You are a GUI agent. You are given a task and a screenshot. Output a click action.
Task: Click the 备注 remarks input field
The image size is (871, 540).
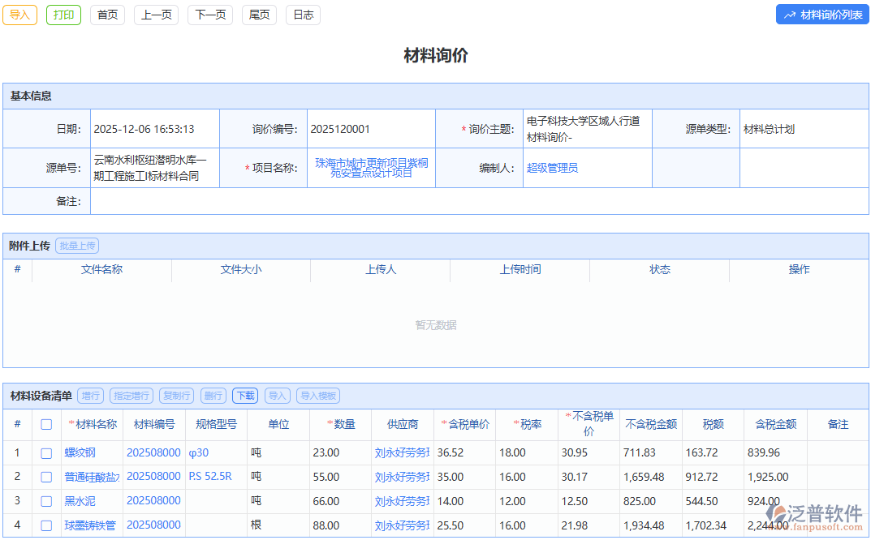pos(325,201)
